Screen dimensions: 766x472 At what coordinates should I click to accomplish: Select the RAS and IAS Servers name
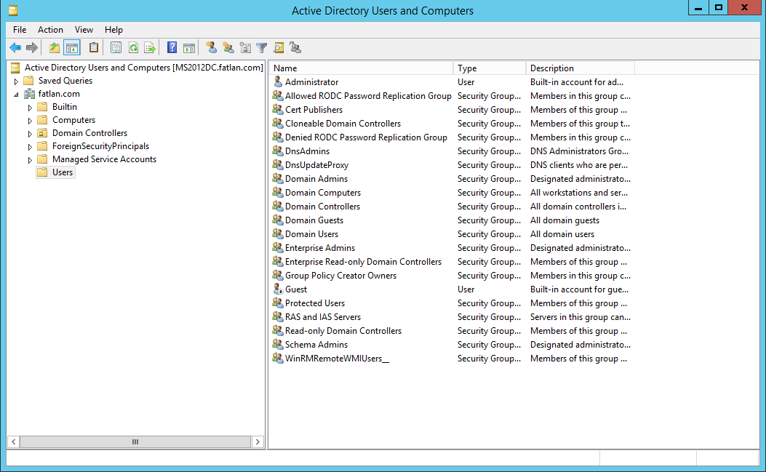point(323,317)
